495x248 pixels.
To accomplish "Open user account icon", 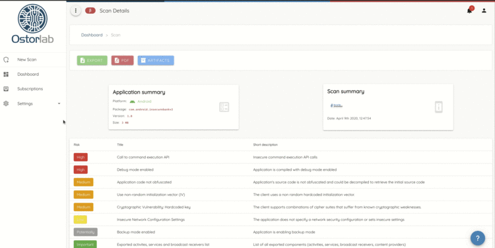I will (484, 11).
